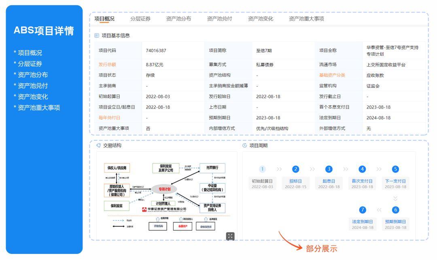437x260 pixels.
Task: Select 资产池重大事项 in the sidebar
Action: click(39, 108)
